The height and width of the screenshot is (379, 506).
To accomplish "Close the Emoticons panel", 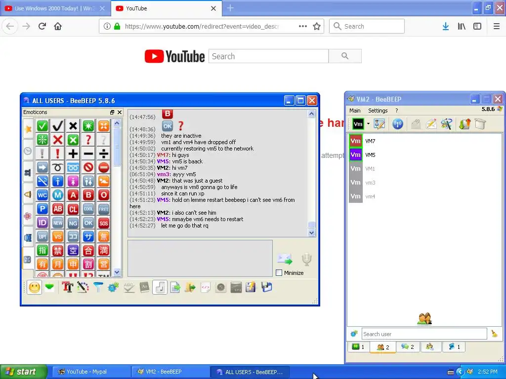I will (x=120, y=112).
